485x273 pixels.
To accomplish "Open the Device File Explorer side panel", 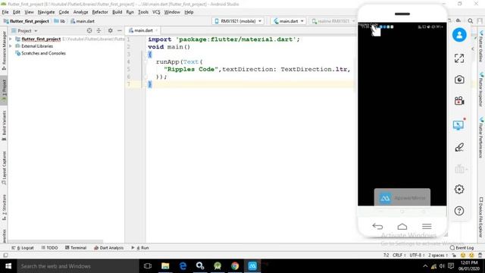I will pos(481,218).
